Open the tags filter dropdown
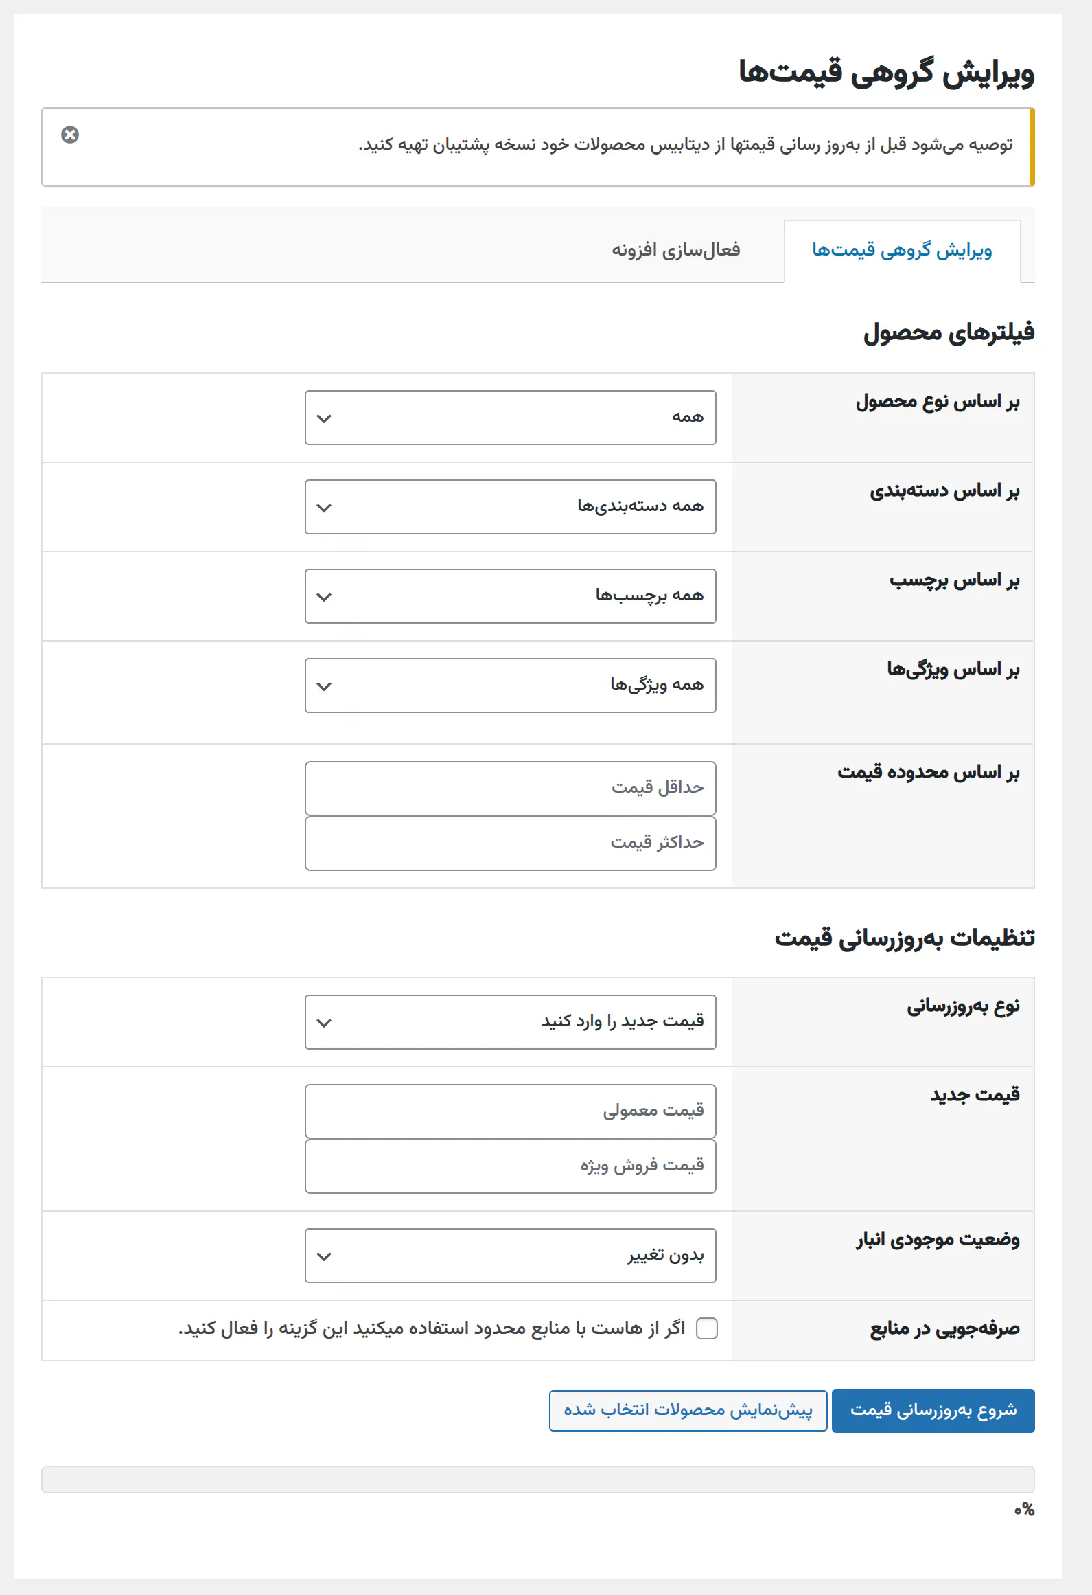This screenshot has width=1092, height=1595. 511,596
